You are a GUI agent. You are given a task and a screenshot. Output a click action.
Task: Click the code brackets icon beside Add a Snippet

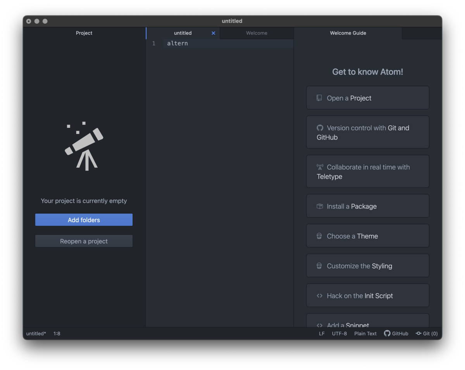pyautogui.click(x=320, y=325)
